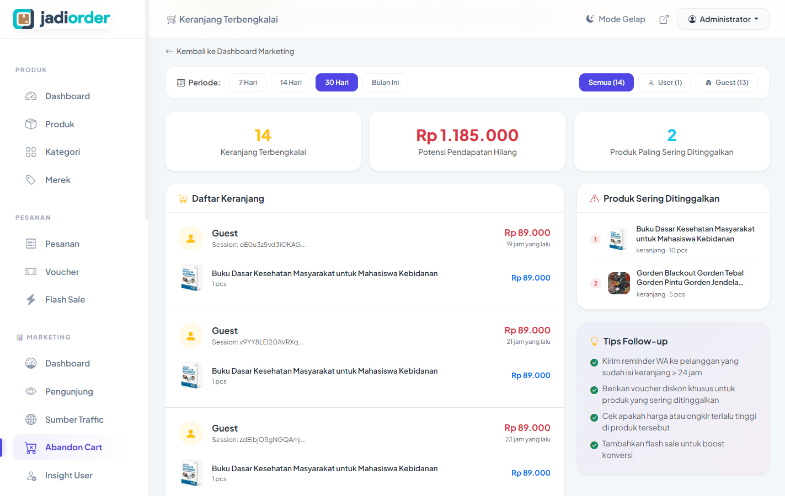Select the 7 Hari period
785x496 pixels.
pos(248,83)
